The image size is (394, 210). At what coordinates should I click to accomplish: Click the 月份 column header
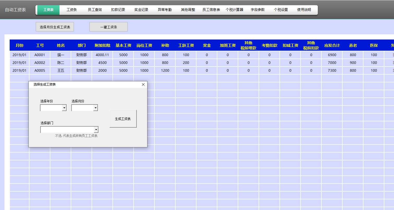pyautogui.click(x=19, y=45)
